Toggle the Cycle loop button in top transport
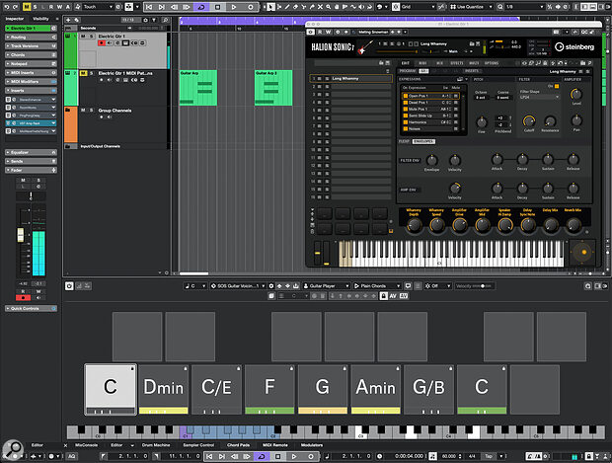This screenshot has height=463, width=612. pos(201,7)
